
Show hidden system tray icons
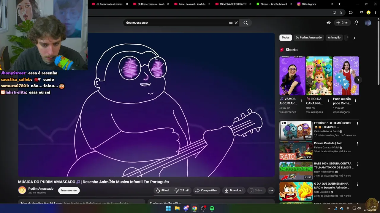(329, 208)
